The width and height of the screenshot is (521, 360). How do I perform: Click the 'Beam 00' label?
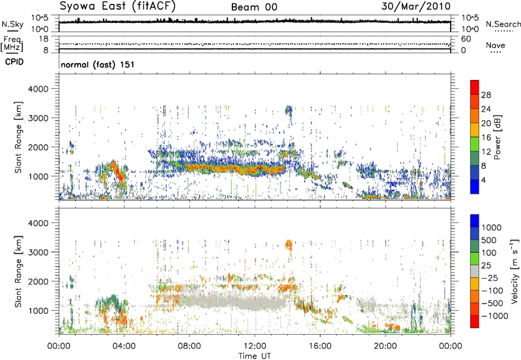[x=254, y=7]
